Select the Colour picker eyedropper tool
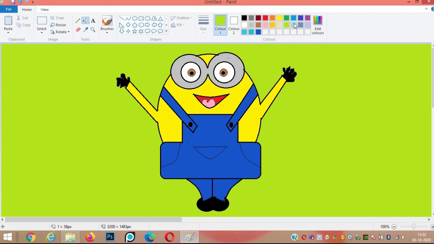 tap(85, 29)
